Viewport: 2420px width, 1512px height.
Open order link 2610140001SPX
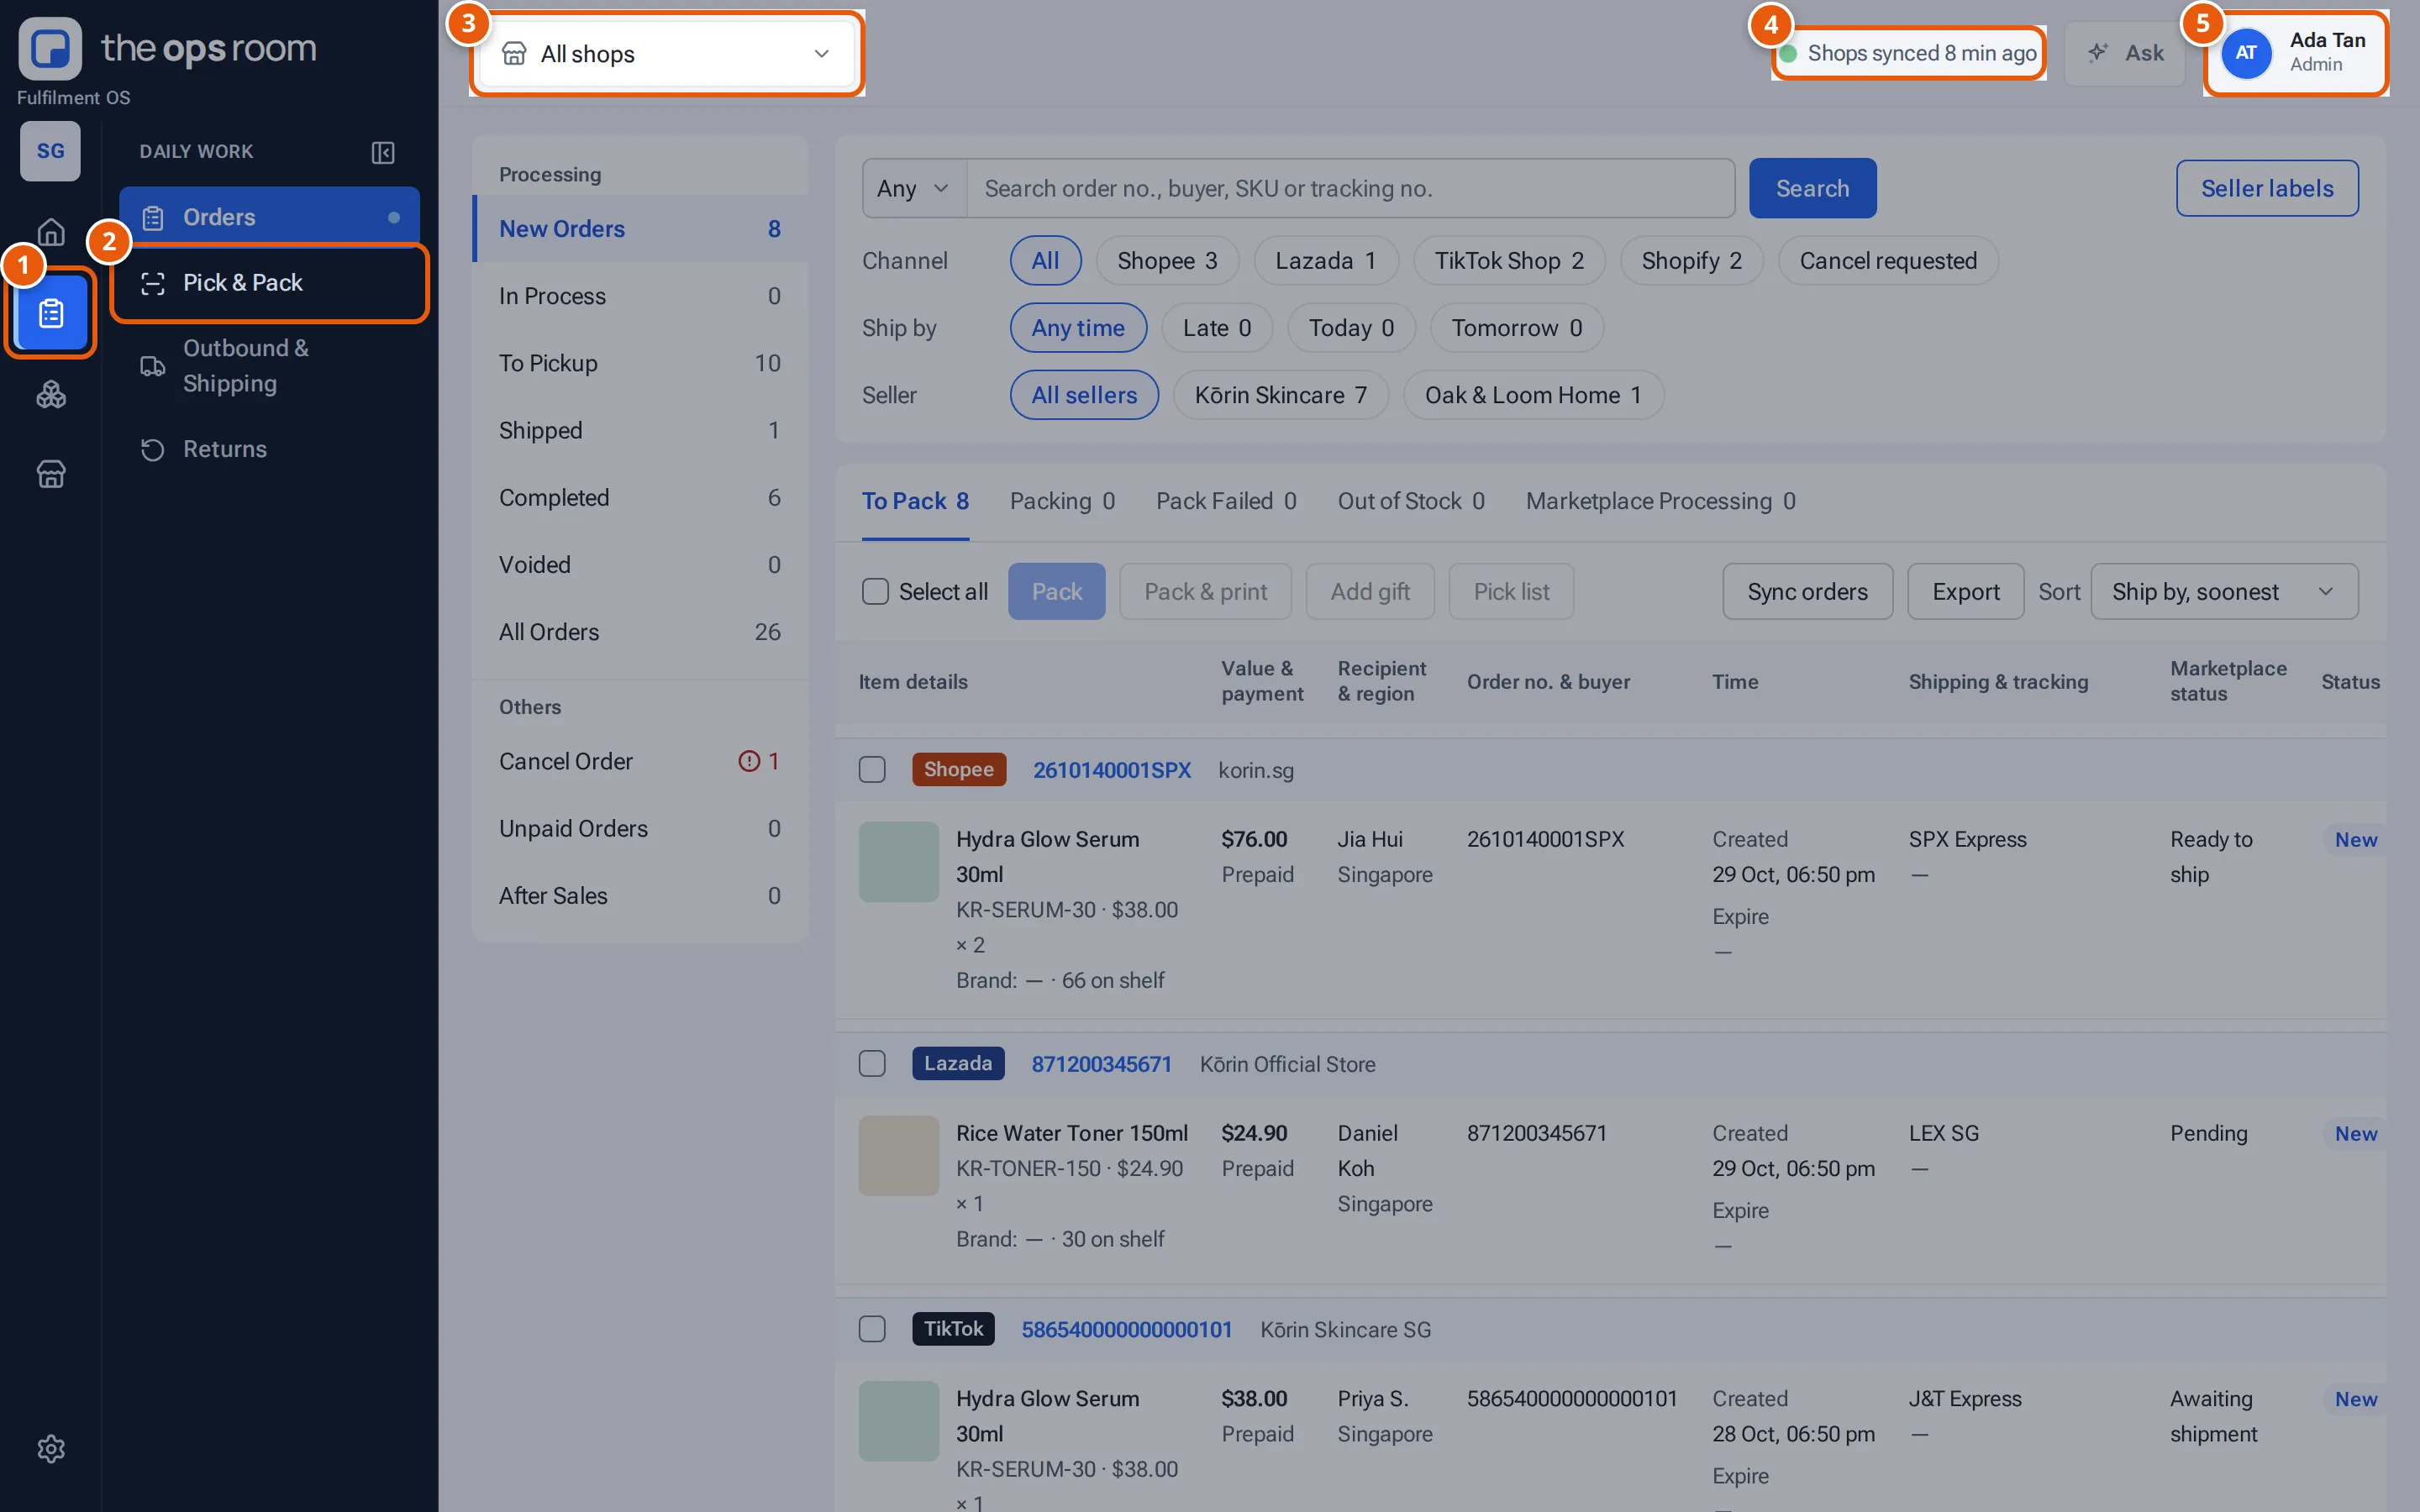click(x=1112, y=769)
